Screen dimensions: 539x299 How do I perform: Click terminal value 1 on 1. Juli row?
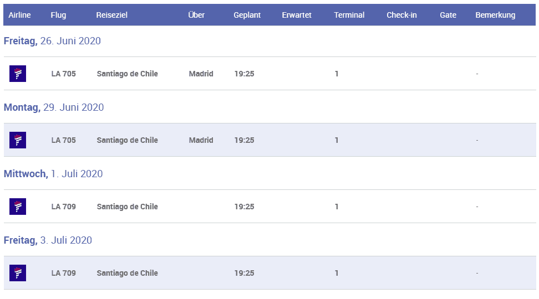tap(337, 207)
